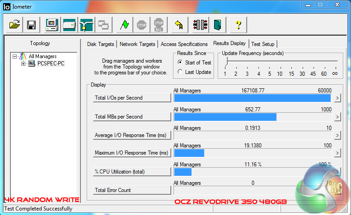Open the Test Setup tab
351x215 pixels.
coord(263,44)
